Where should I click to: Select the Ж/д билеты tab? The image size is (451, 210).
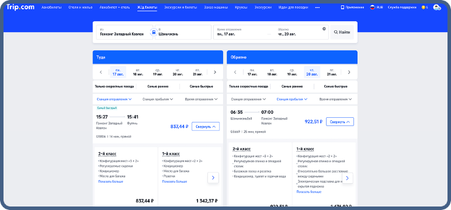pyautogui.click(x=147, y=8)
